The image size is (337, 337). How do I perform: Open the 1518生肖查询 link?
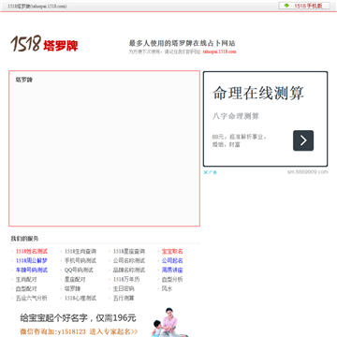click(81, 251)
